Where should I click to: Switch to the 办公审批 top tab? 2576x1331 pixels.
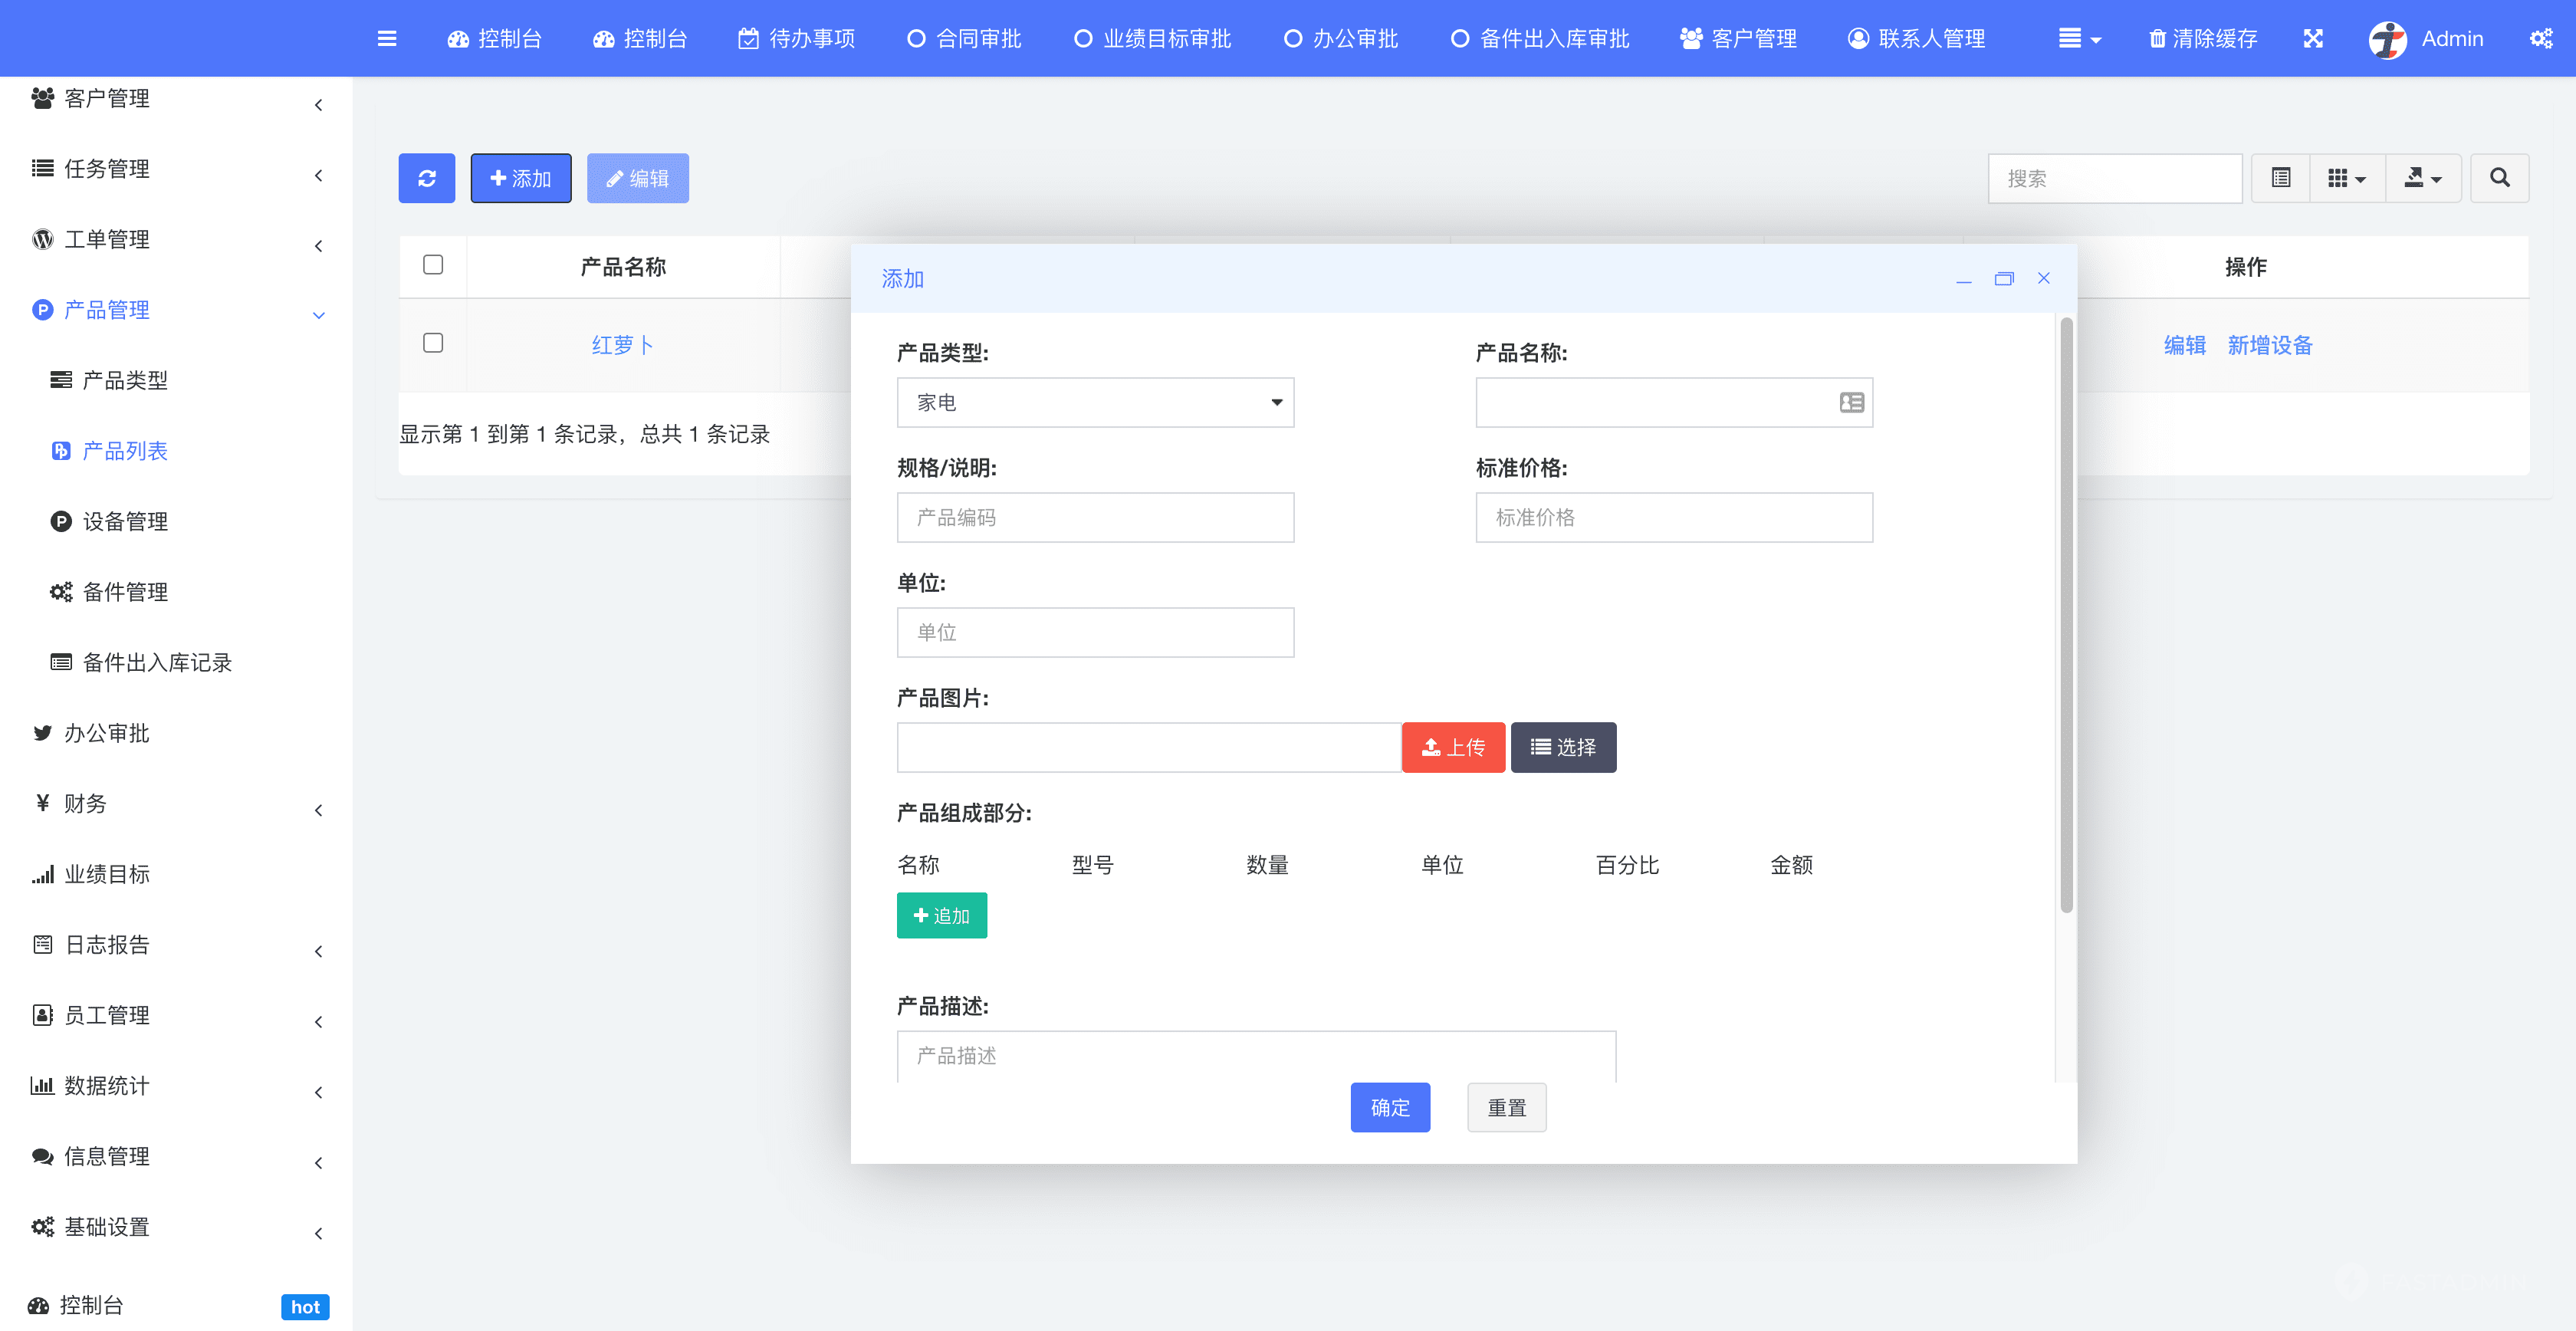tap(1340, 39)
